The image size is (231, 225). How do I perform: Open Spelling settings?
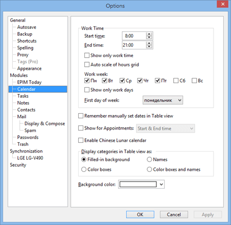tap(25, 48)
